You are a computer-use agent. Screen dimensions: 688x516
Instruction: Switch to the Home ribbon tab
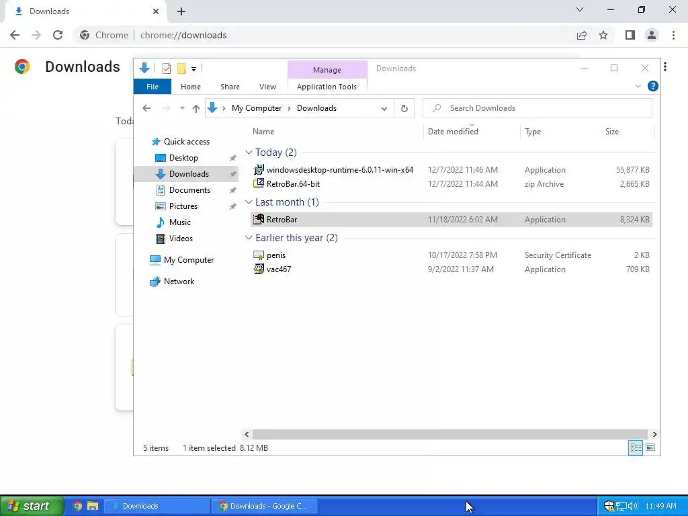(190, 87)
